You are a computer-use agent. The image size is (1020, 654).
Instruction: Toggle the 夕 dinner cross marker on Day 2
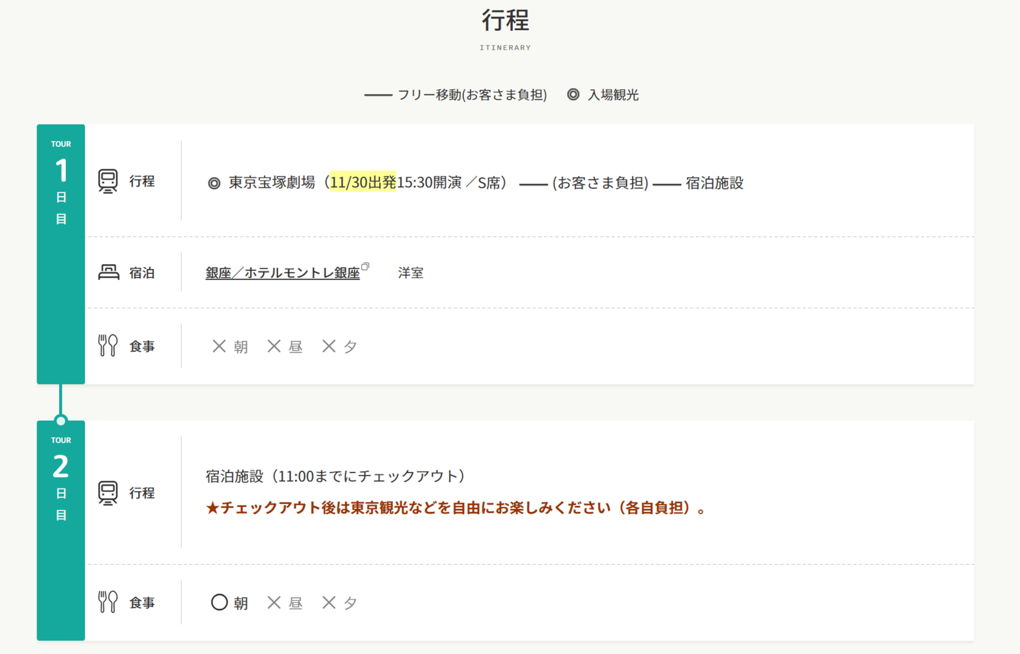329,602
